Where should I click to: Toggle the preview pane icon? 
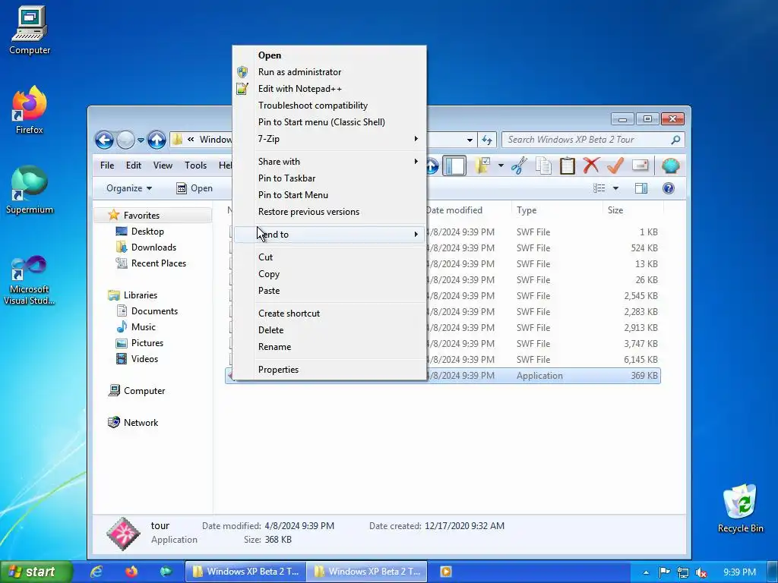pyautogui.click(x=641, y=188)
